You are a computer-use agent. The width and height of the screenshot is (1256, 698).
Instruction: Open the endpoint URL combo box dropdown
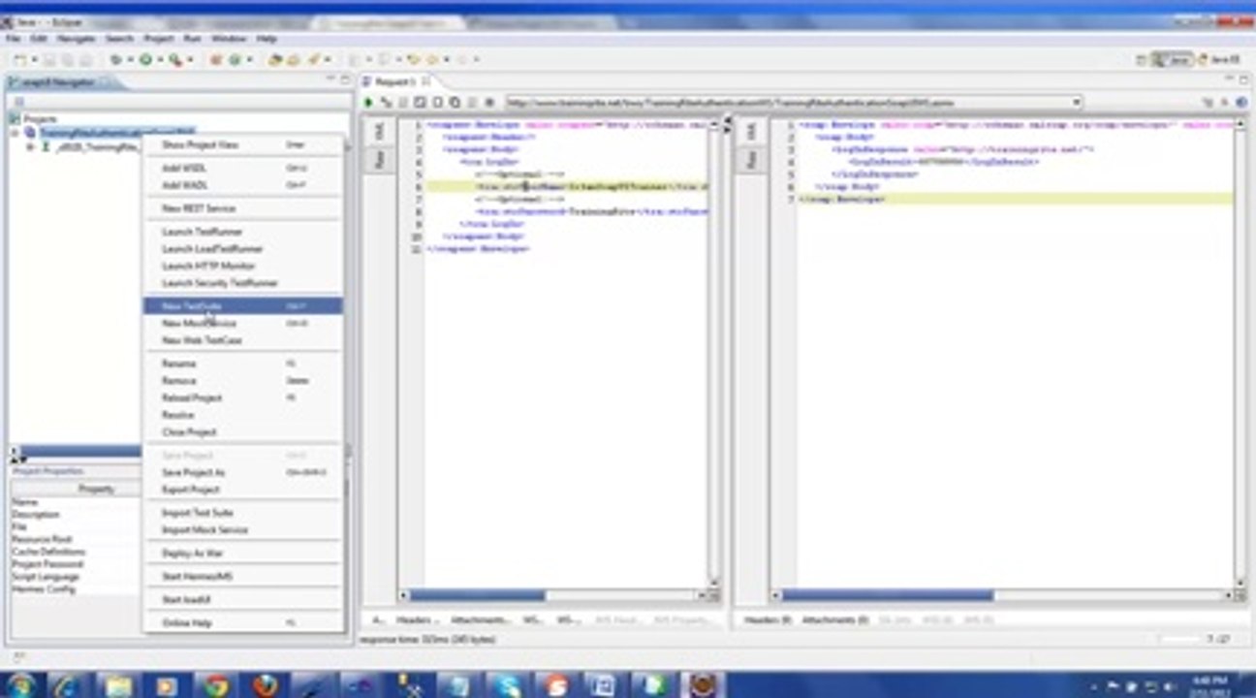click(1077, 102)
